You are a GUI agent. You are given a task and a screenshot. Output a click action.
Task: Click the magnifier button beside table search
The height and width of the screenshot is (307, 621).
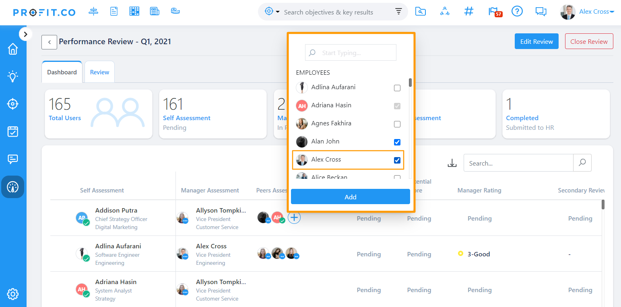582,163
